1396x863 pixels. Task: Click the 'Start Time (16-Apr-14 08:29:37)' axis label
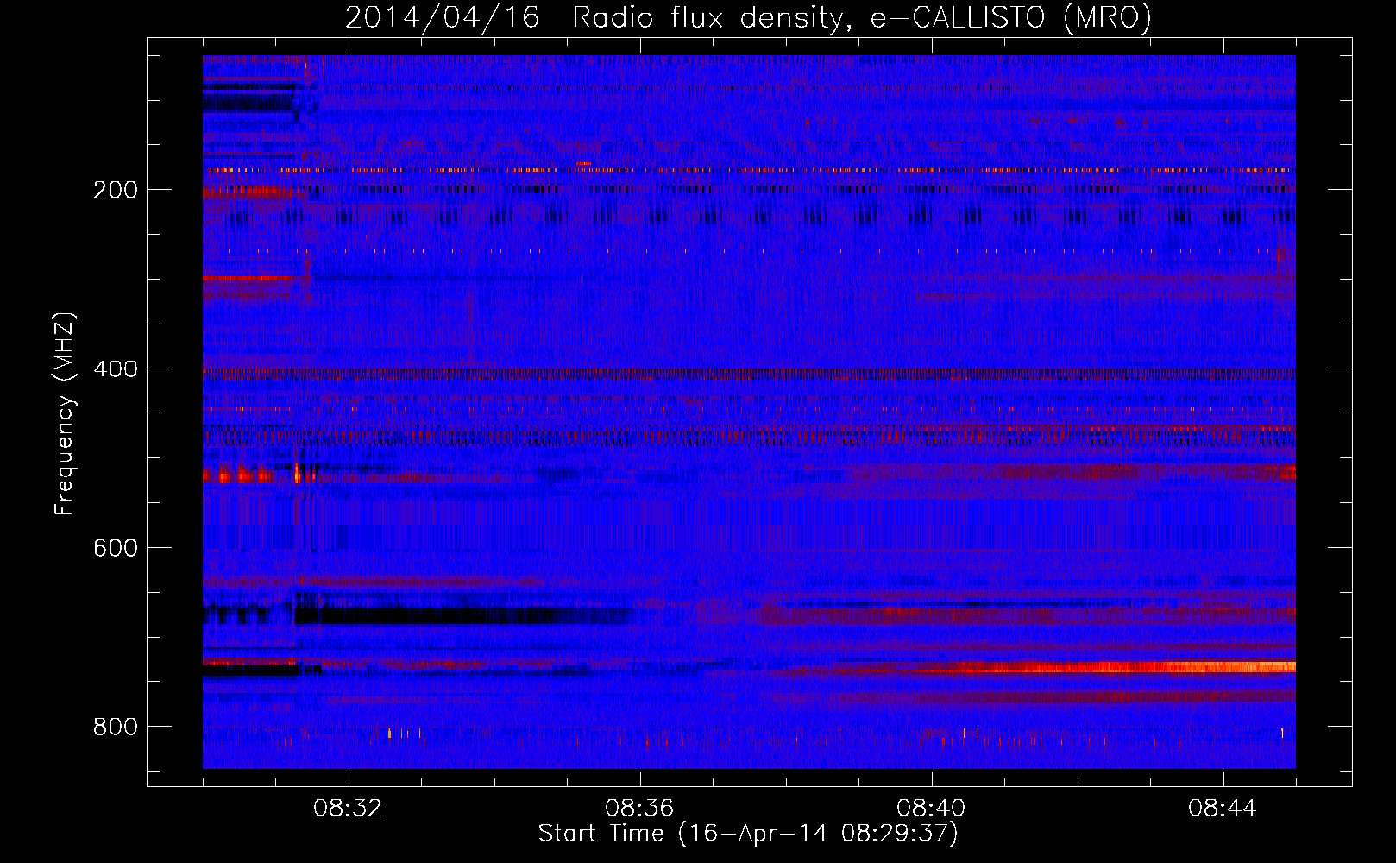(748, 834)
